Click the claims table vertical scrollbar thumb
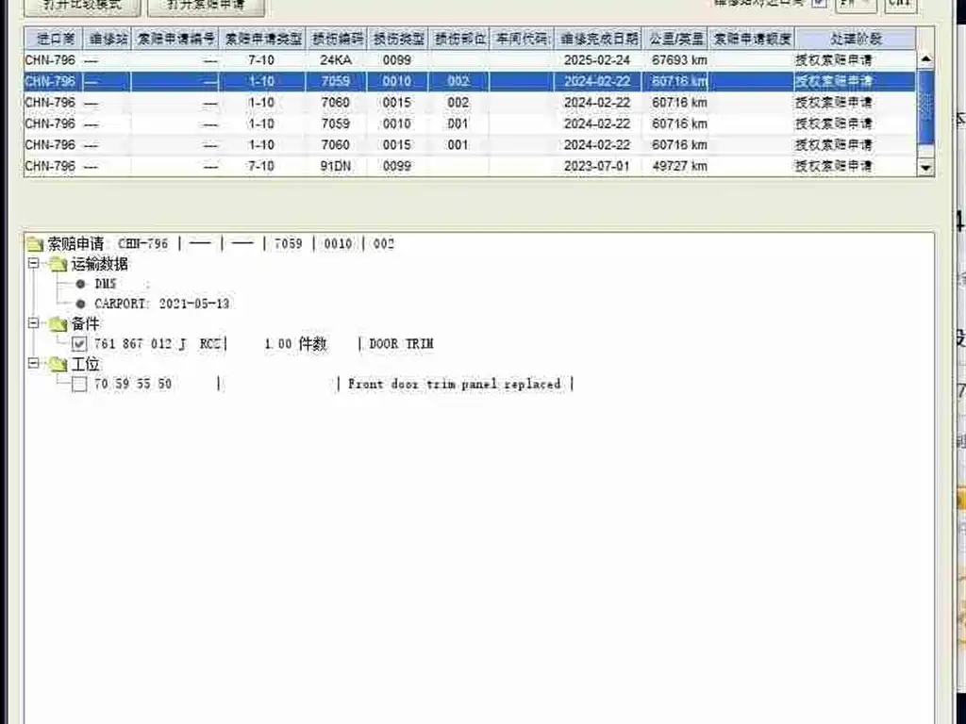 (925, 108)
